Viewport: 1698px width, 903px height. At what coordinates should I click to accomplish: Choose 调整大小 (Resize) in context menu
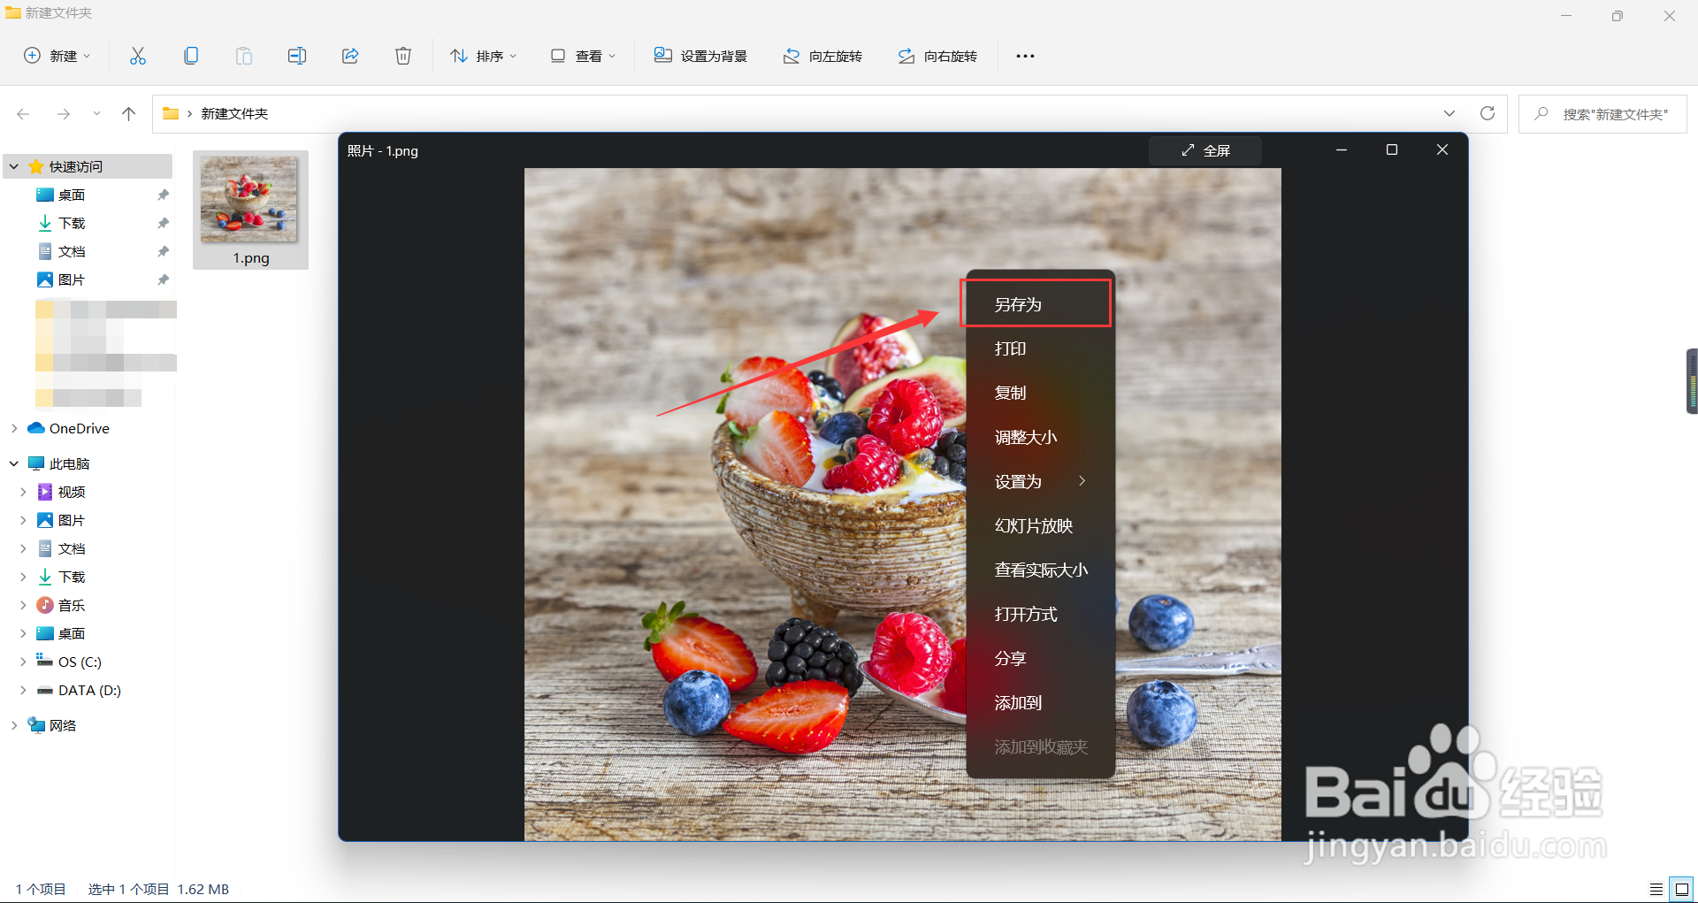pyautogui.click(x=1040, y=437)
